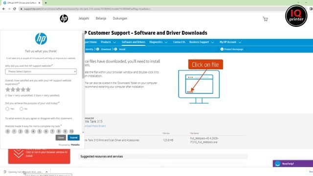Open a new browser tab
This screenshot has height=176, width=313.
click(x=45, y=3)
